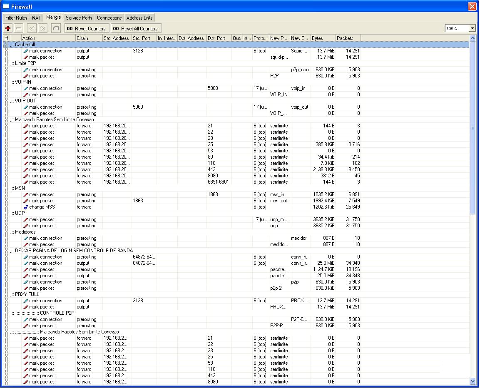The height and width of the screenshot is (388, 480).
Task: Open the Address Lists tab
Action: tap(139, 18)
